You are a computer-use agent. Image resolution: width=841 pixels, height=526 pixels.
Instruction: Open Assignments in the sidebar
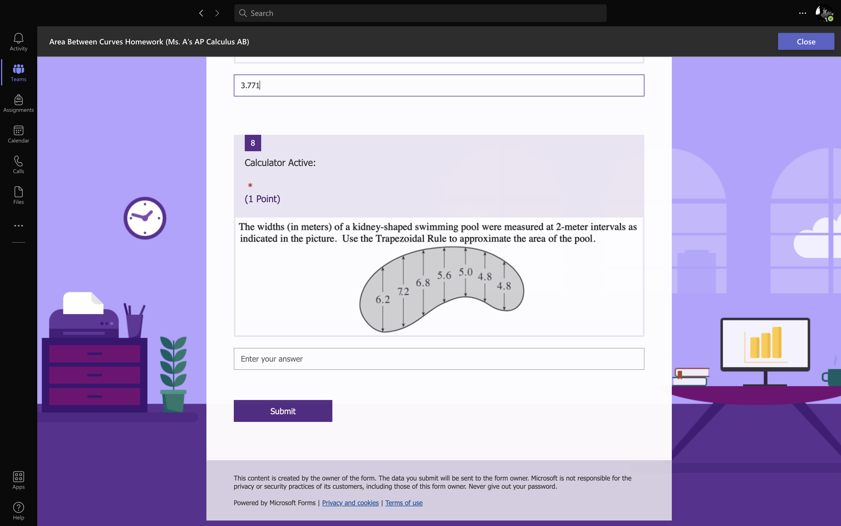coord(18,103)
